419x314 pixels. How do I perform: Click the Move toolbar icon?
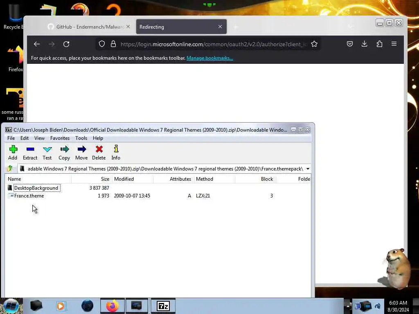[81, 153]
